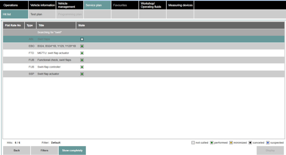Click the 'not called' legend icon
Image resolution: width=286 pixels, height=155 pixels.
pos(193,143)
